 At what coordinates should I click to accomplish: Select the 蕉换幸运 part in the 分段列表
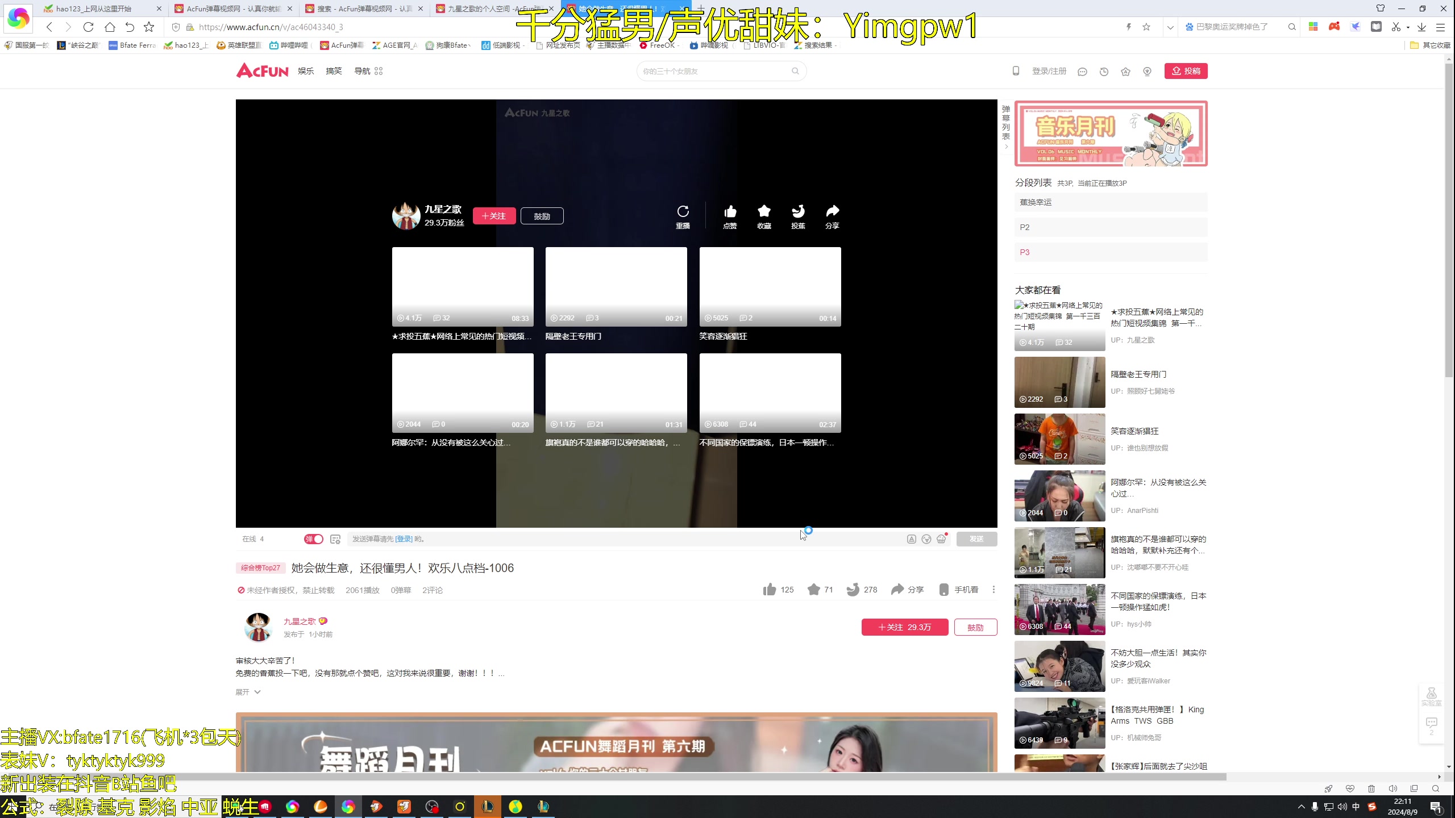(1111, 202)
